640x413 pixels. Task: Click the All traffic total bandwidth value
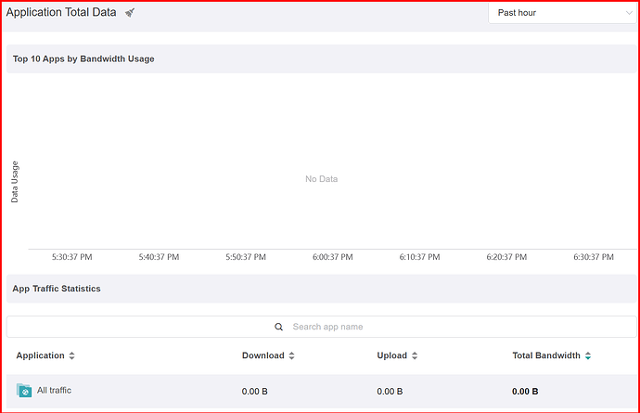tap(525, 392)
